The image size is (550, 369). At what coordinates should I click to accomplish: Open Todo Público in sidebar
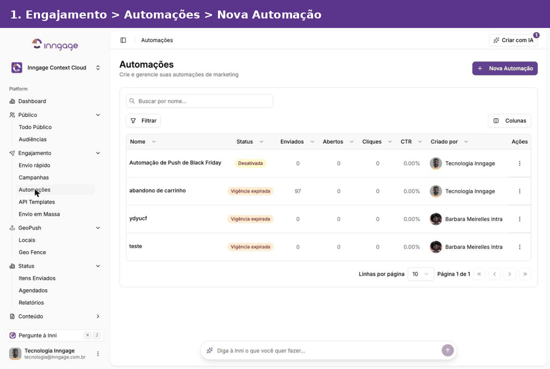[35, 127]
